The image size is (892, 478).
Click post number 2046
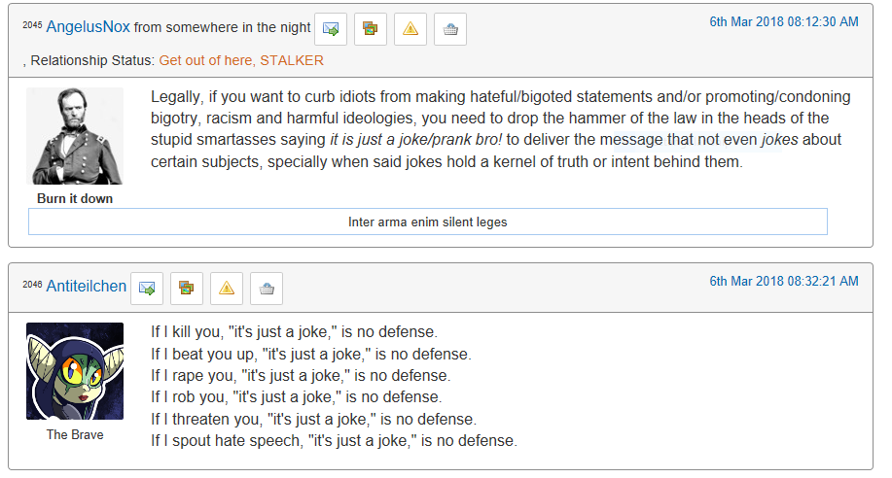click(32, 285)
